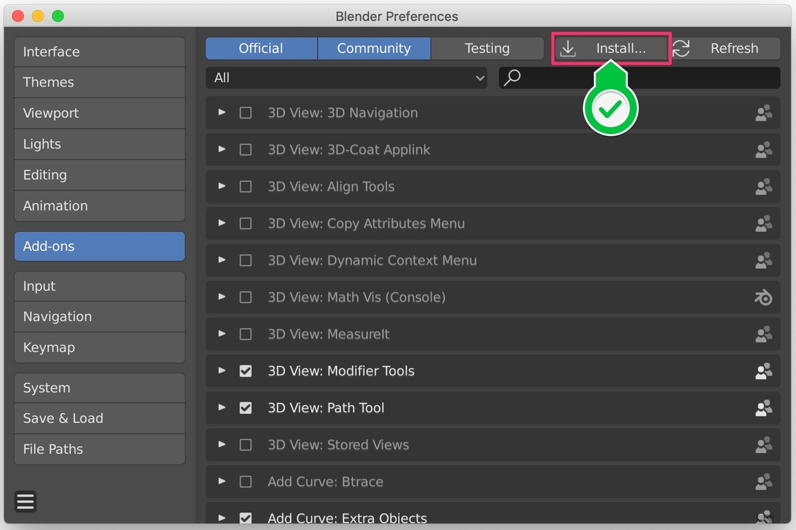Open the Editing preferences tab
The width and height of the screenshot is (796, 530).
(99, 175)
